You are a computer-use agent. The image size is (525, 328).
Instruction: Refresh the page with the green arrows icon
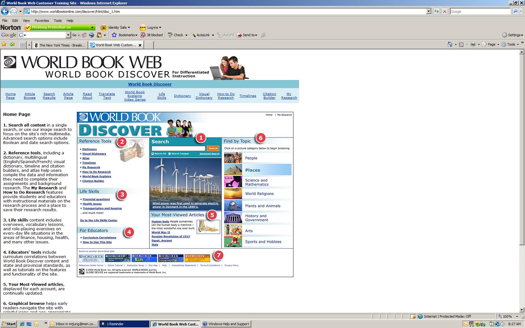pyautogui.click(x=436, y=12)
